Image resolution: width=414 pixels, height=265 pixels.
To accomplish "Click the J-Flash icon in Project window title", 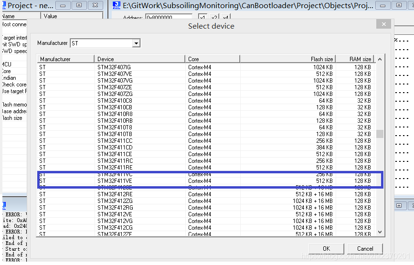I will pos(4,5).
